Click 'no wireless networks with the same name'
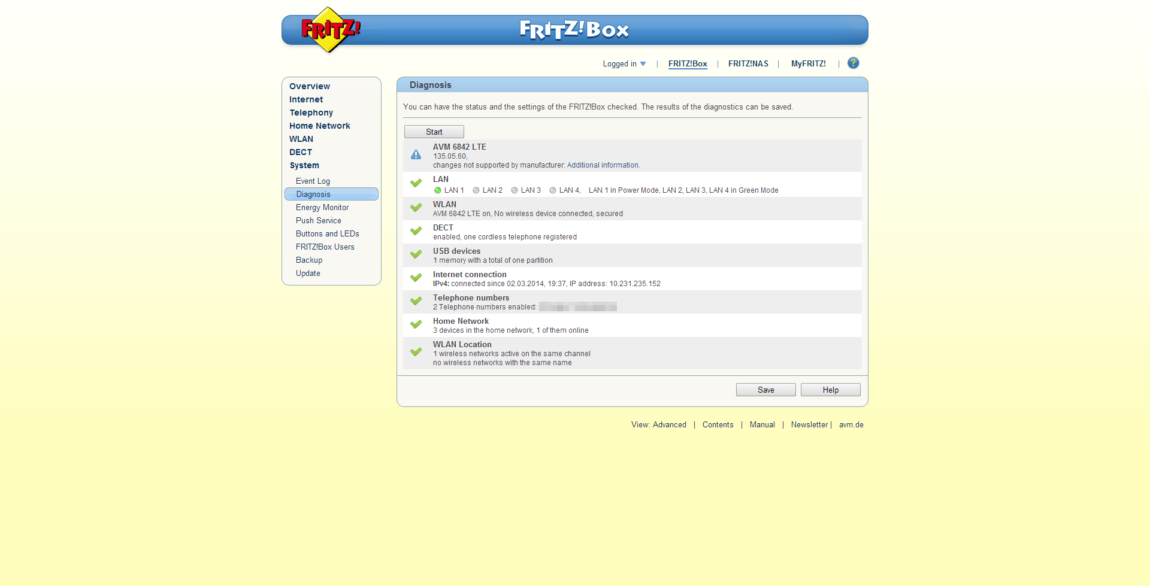 pyautogui.click(x=503, y=363)
